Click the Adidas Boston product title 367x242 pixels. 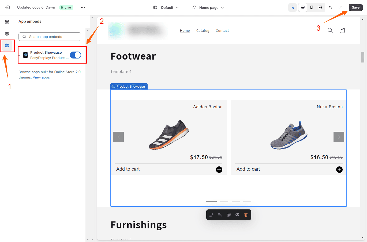[x=208, y=107]
